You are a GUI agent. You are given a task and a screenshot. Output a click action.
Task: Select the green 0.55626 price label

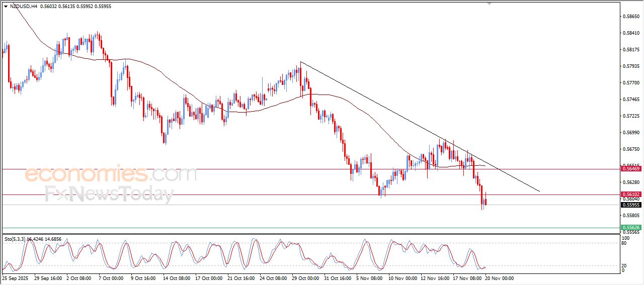click(x=631, y=228)
